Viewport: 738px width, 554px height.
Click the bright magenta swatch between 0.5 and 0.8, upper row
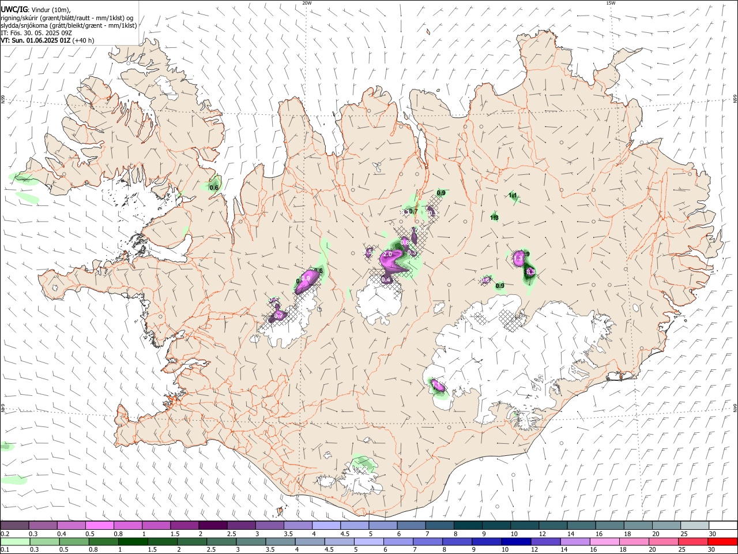pyautogui.click(x=100, y=526)
